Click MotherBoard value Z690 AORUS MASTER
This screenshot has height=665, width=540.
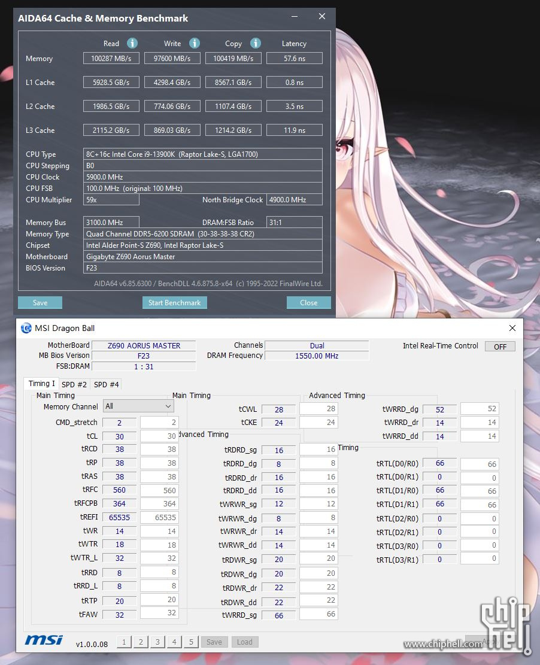click(x=144, y=345)
